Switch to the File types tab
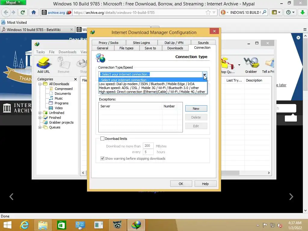This screenshot has height=231, width=308. (x=126, y=48)
